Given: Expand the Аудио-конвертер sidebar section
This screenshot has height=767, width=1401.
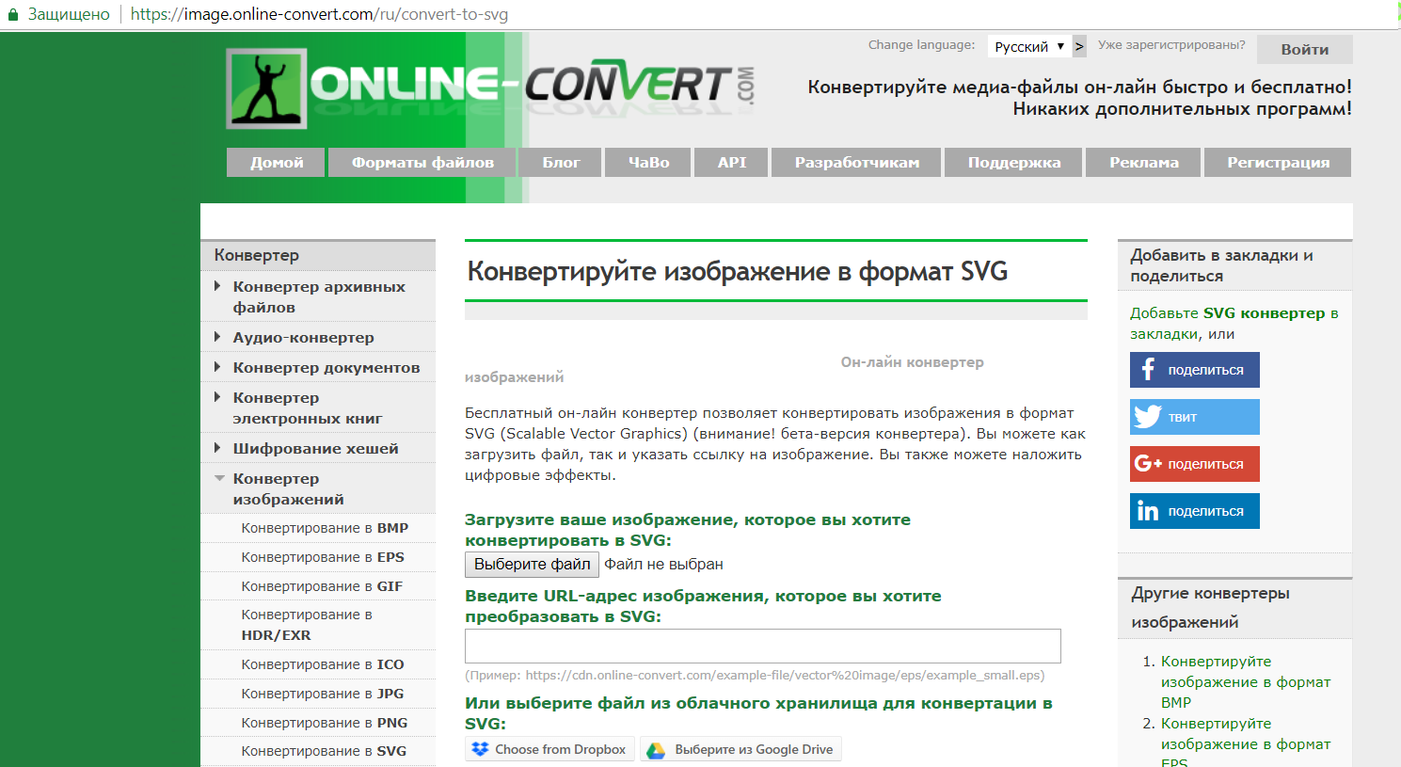Looking at the screenshot, I should click(x=303, y=337).
